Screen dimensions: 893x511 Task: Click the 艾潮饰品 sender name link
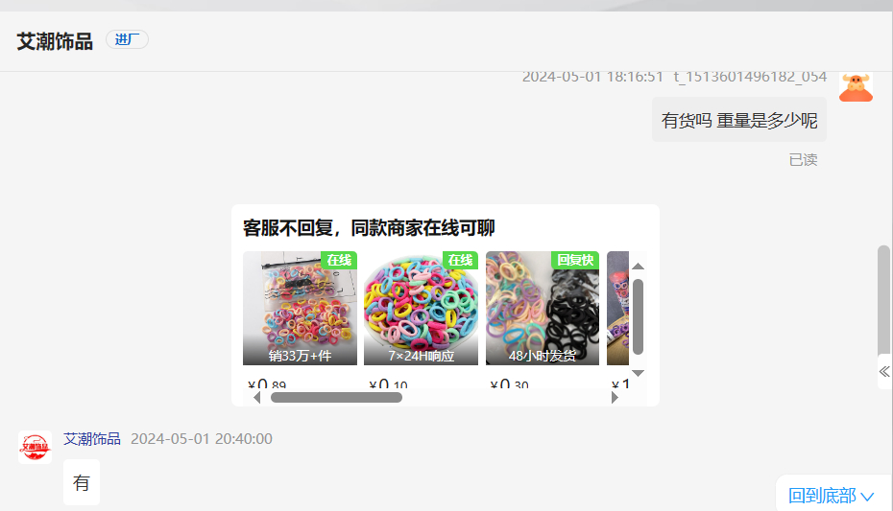[91, 439]
